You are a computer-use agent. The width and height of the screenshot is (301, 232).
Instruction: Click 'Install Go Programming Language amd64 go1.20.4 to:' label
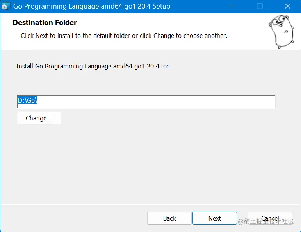pyautogui.click(x=93, y=67)
